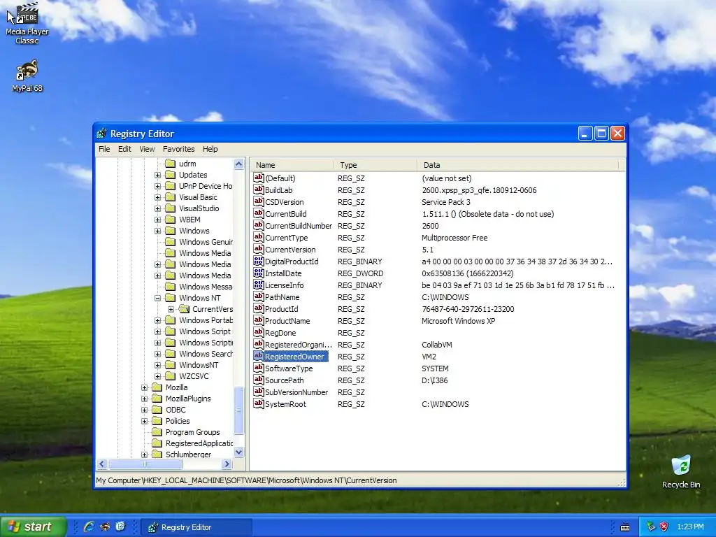
Task: Expand the VisualStudio key
Action: point(157,208)
